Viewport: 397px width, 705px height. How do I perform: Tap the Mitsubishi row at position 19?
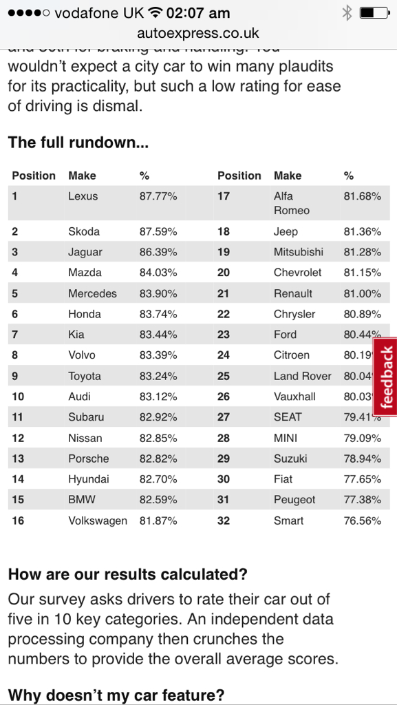click(x=301, y=252)
